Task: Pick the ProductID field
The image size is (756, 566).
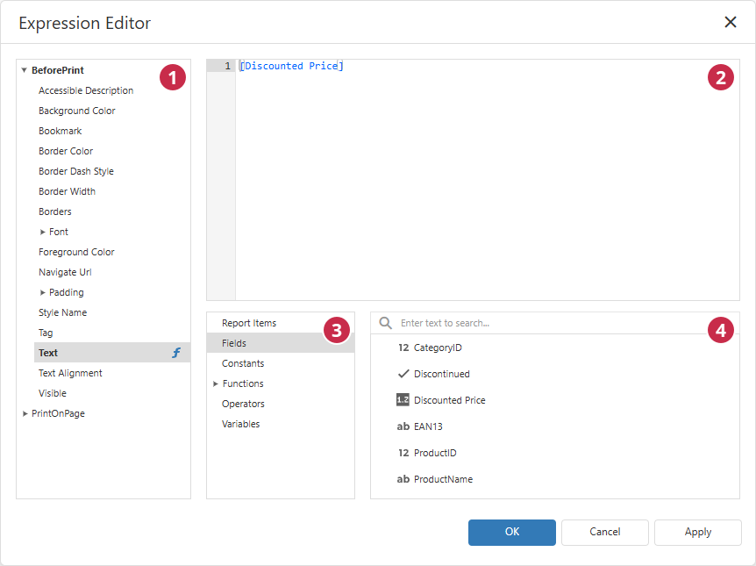Action: click(x=435, y=453)
